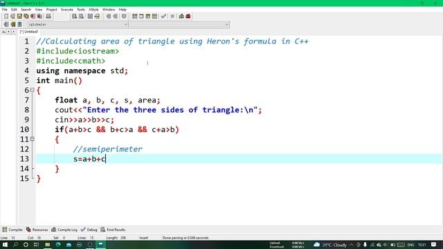The image size is (443, 249).
Task: Open the Project menu
Action: (x=52, y=10)
